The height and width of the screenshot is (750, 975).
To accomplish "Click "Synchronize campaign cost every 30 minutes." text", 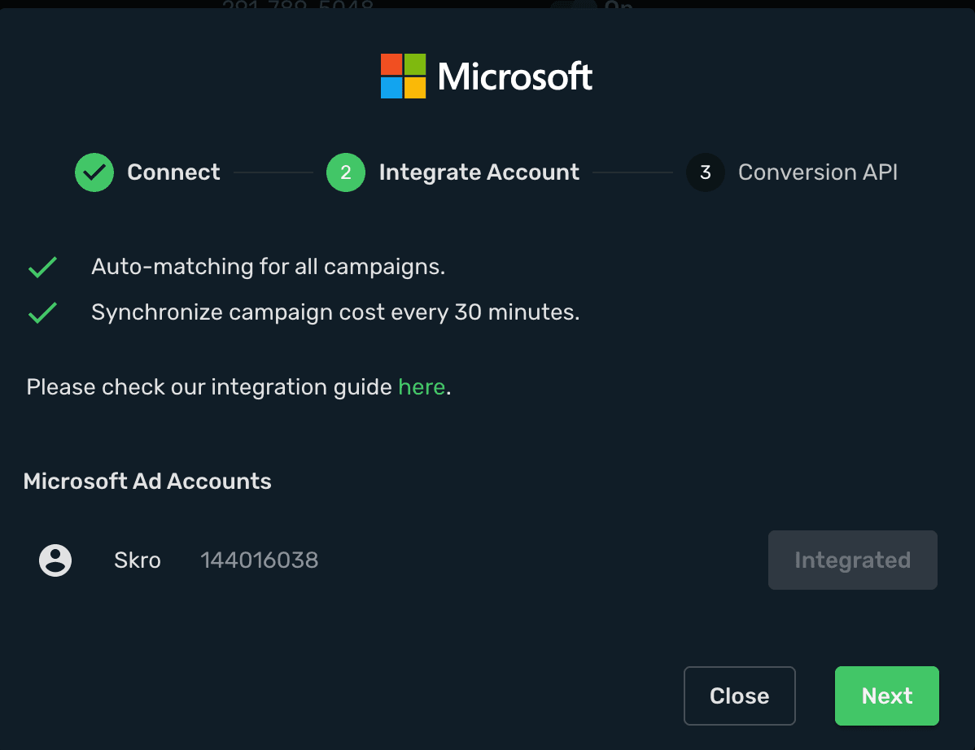I will [335, 312].
